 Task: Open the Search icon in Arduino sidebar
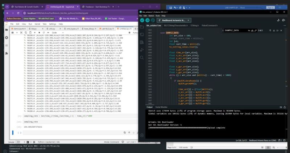tap(142, 58)
